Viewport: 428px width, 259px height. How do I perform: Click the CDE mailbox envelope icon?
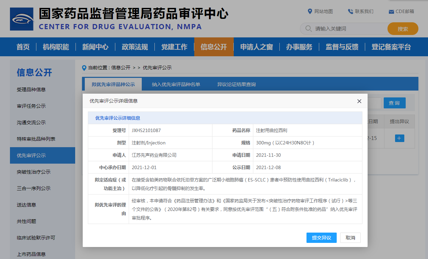[x=391, y=12]
